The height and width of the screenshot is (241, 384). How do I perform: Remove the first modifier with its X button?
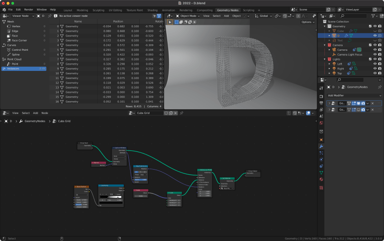pos(372,103)
